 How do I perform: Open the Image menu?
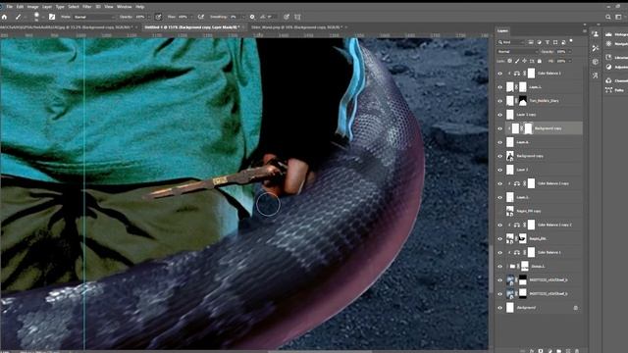32,7
